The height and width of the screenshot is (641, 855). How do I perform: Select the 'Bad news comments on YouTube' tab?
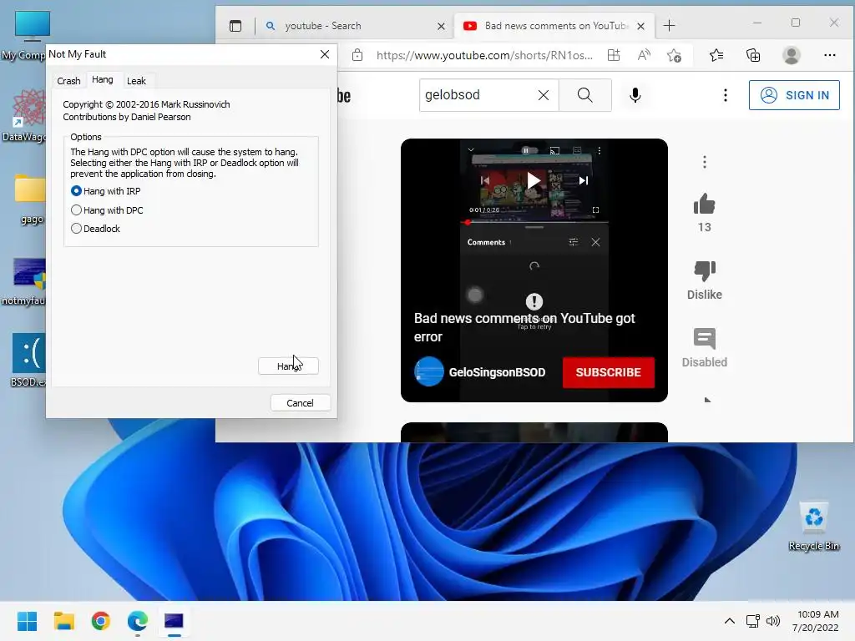(555, 26)
